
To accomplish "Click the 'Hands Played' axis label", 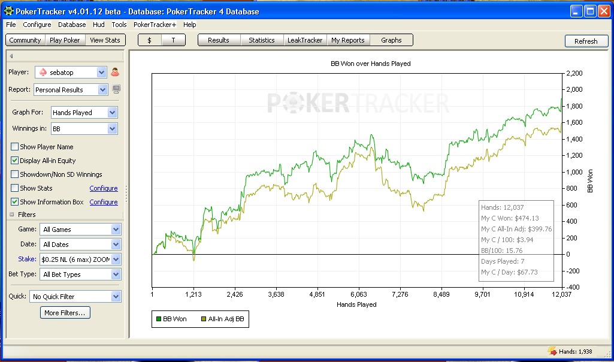I will tap(356, 304).
